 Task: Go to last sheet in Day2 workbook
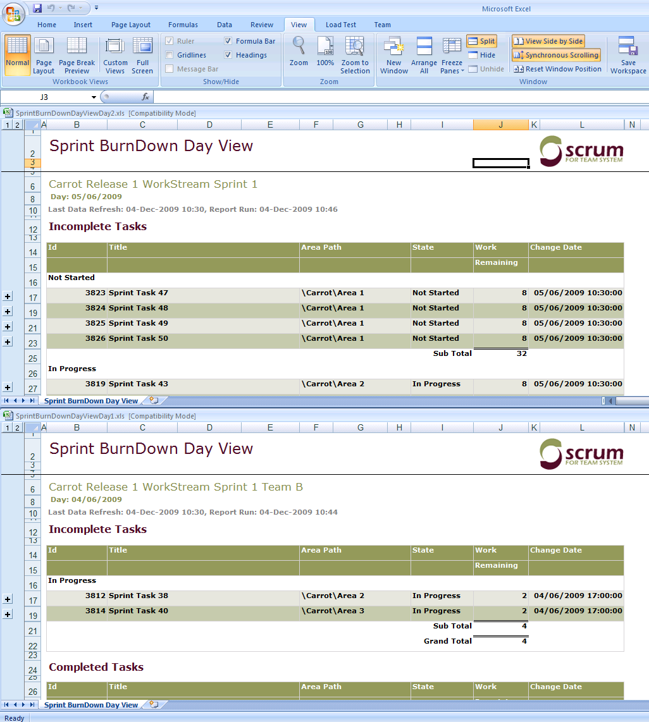coord(32,401)
